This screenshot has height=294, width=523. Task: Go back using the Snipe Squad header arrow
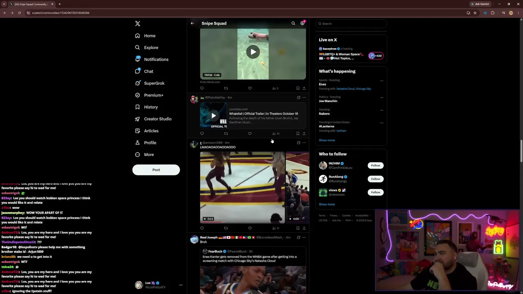coord(192,23)
